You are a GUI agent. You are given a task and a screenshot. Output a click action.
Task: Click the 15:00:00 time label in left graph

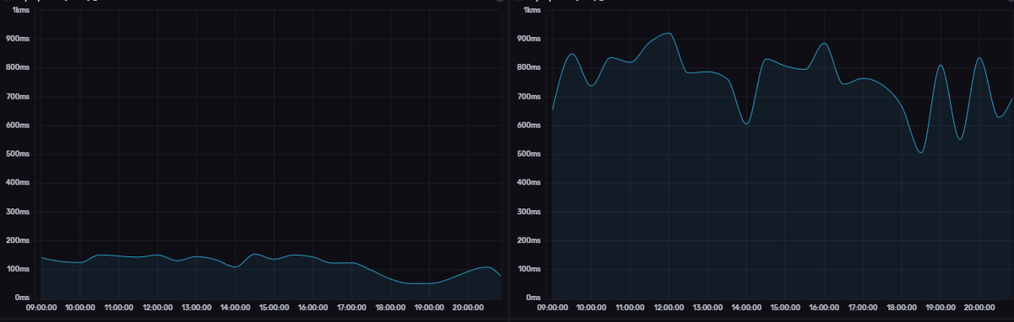(x=275, y=309)
